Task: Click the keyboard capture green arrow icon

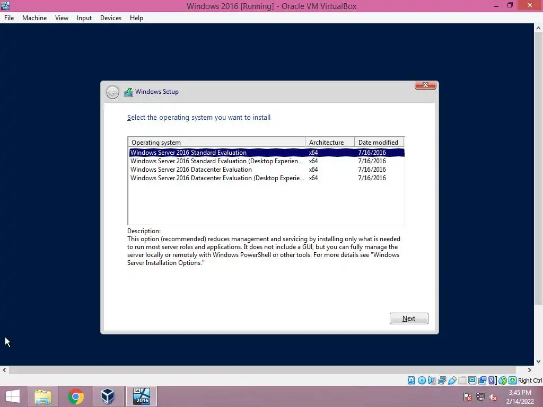Action: (513, 381)
